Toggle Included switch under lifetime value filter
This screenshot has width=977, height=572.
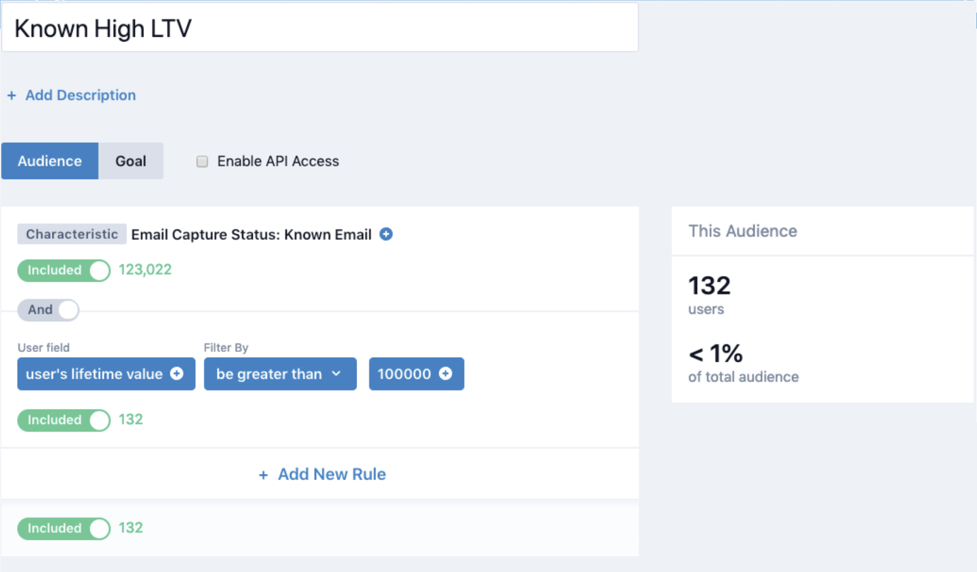point(64,420)
